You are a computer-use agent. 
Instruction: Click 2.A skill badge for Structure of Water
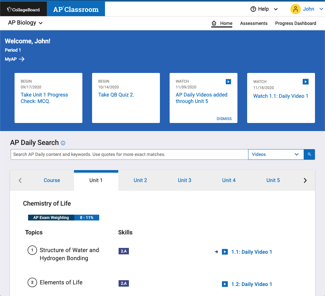[x=123, y=251]
